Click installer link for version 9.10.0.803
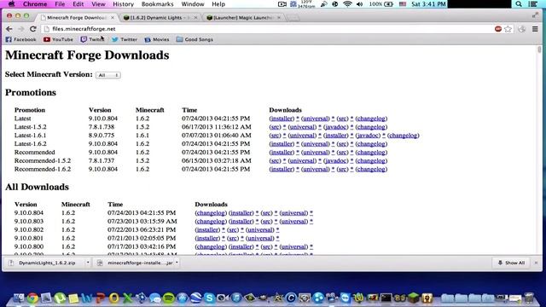Image resolution: width=546 pixels, height=307 pixels. (241, 222)
